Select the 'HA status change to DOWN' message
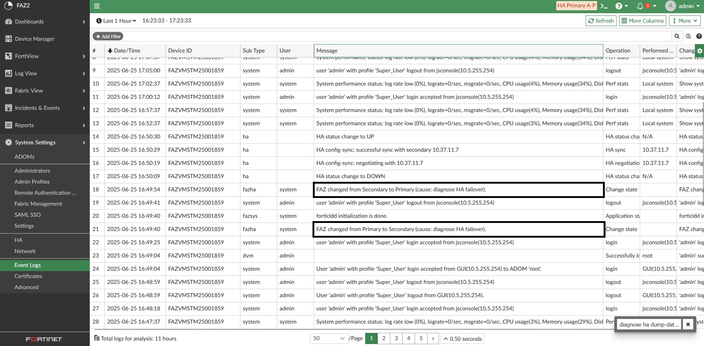This screenshot has width=704, height=346. coord(351,176)
